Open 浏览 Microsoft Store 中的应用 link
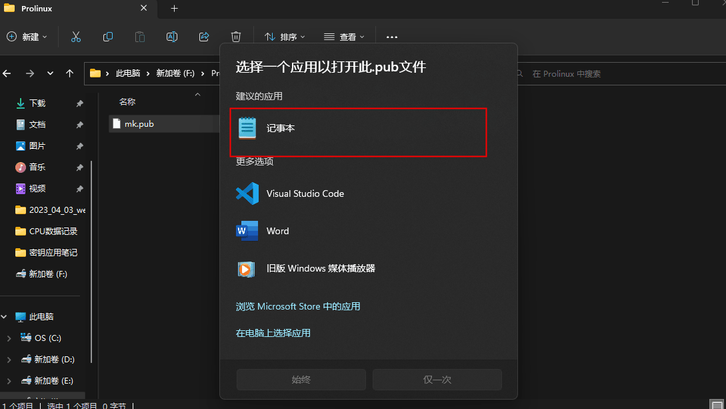Viewport: 726px width, 409px height. (298, 306)
